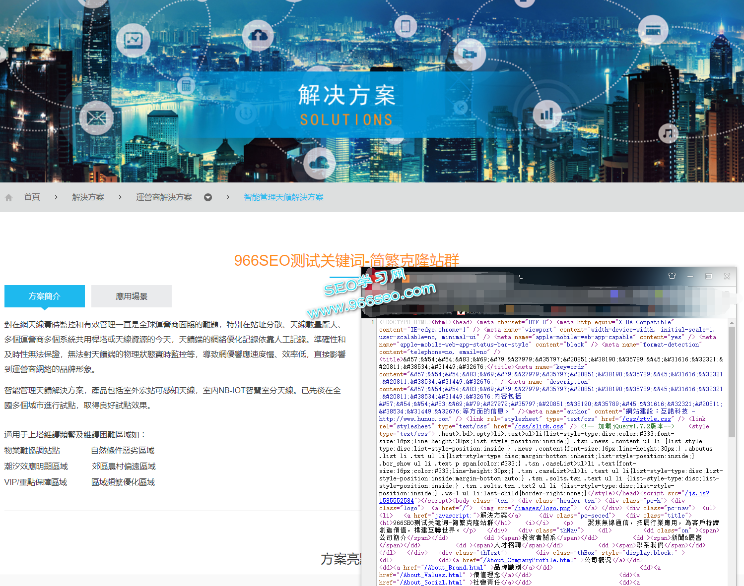Click the home icon in the breadcrumb
Image resolution: width=744 pixels, height=586 pixels.
click(x=8, y=197)
